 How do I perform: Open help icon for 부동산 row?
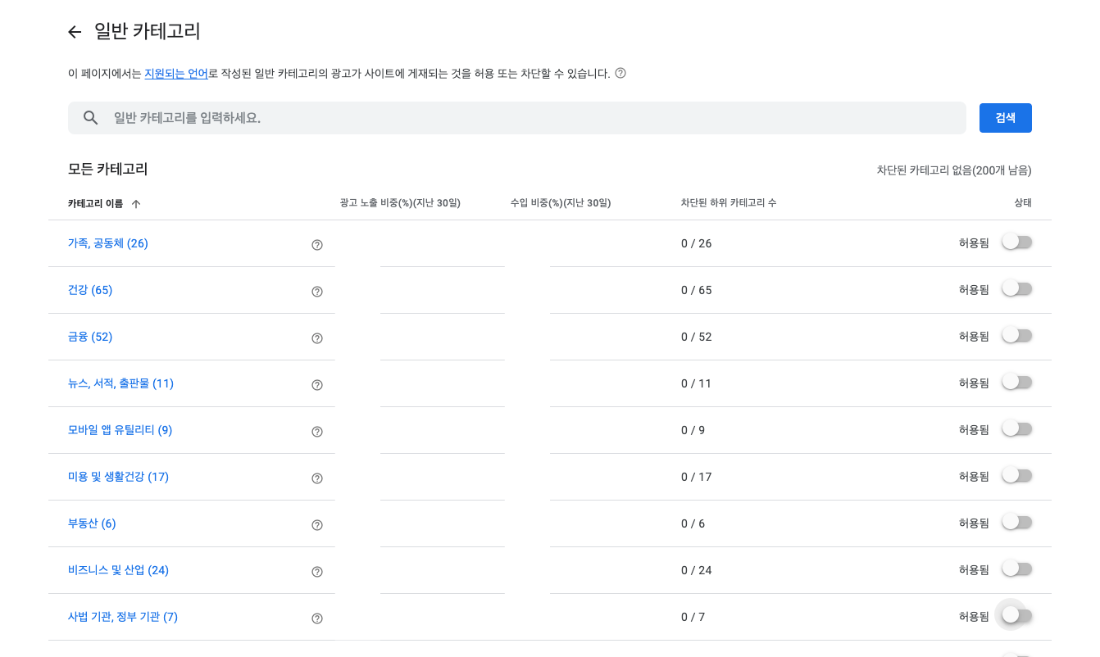click(x=317, y=524)
